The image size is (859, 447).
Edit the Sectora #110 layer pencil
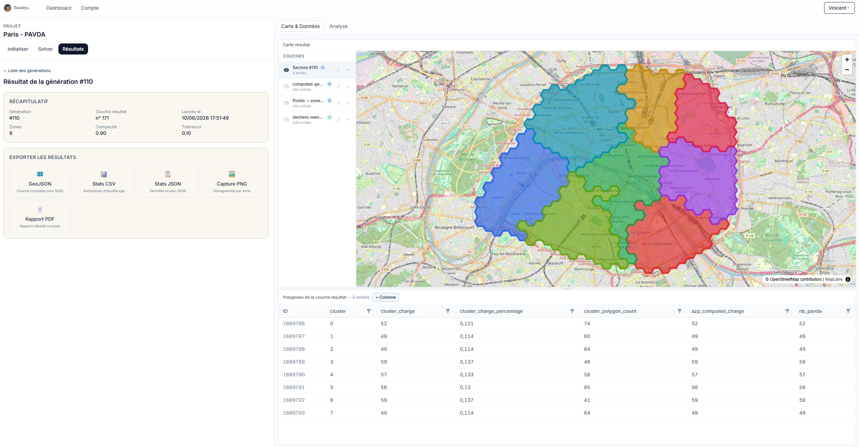click(x=338, y=70)
